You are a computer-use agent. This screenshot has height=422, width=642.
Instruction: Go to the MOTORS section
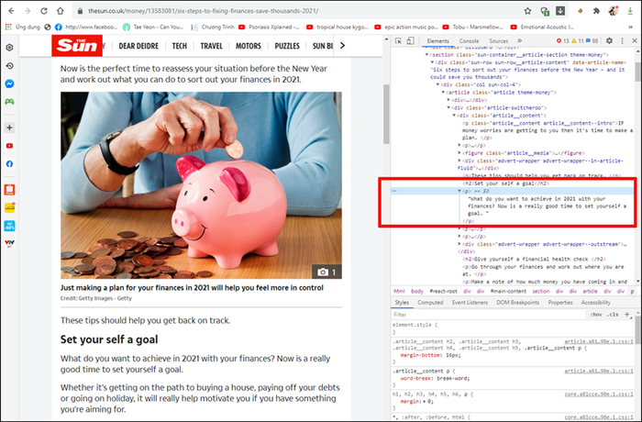point(249,46)
